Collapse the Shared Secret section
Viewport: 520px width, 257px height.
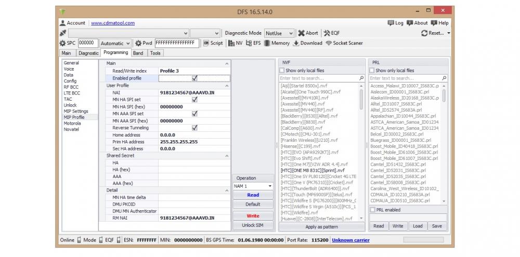(x=227, y=156)
